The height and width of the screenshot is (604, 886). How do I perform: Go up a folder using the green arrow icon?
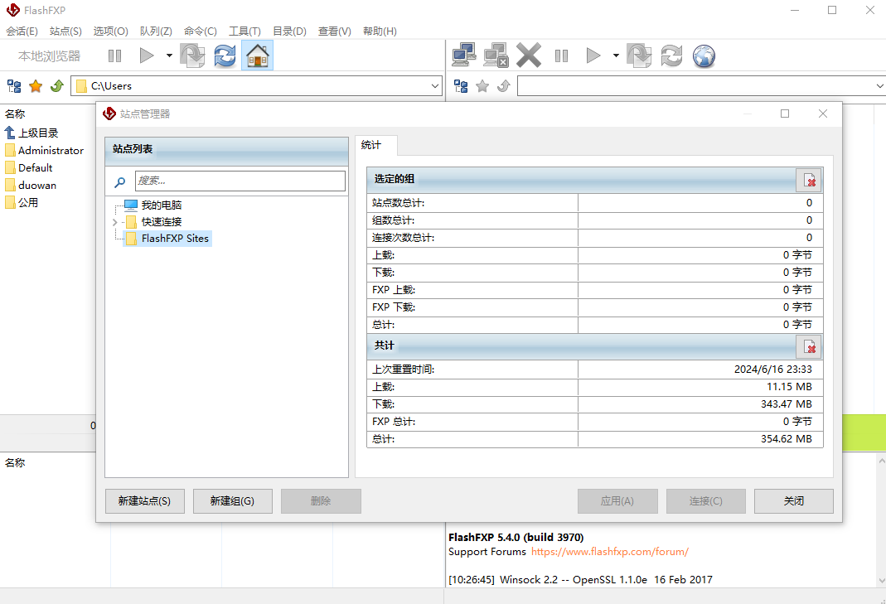[x=57, y=86]
